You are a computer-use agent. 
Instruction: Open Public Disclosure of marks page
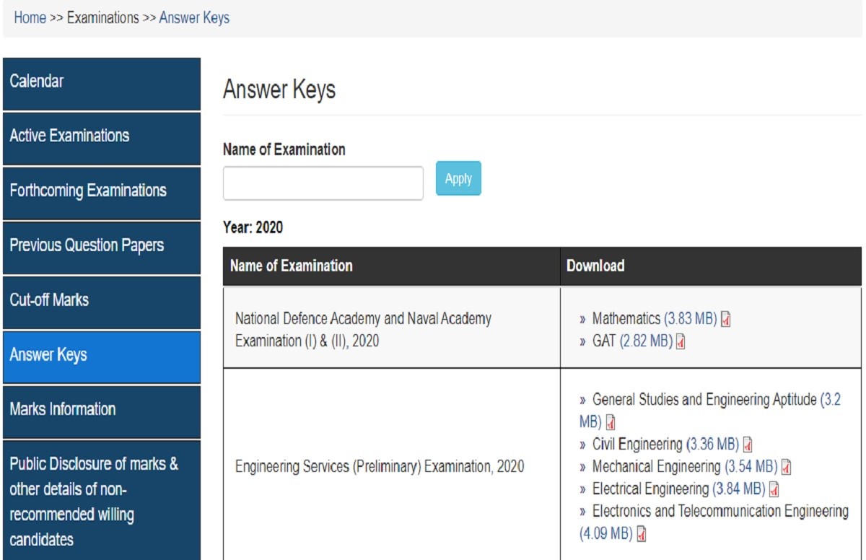[101, 502]
